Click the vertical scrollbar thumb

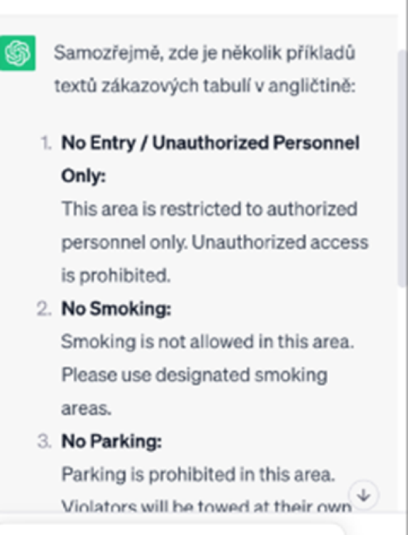coord(402,168)
